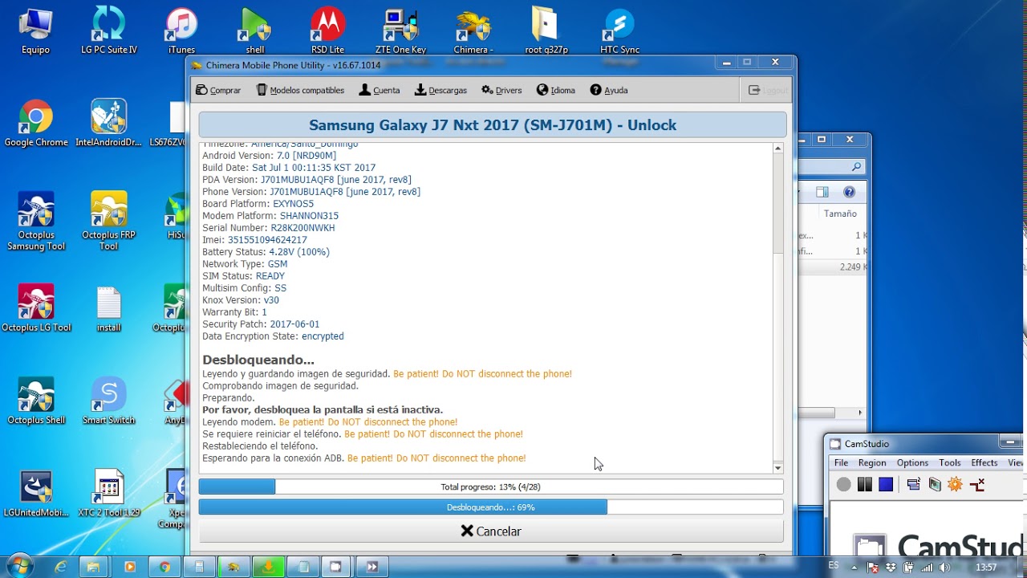Toggle the Explorer preview pane icon
The width and height of the screenshot is (1027, 578).
(x=822, y=192)
